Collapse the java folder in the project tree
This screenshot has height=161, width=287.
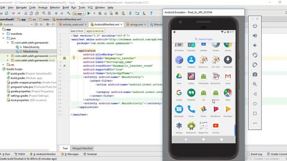[3, 38]
